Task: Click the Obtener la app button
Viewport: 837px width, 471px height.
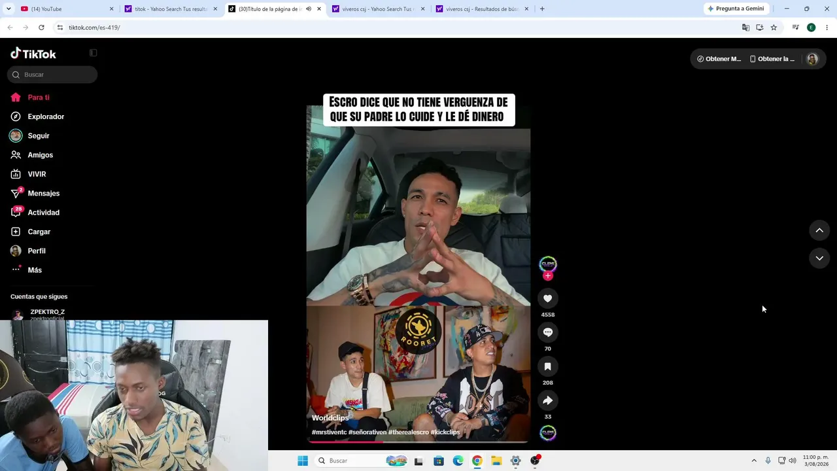Action: (772, 59)
